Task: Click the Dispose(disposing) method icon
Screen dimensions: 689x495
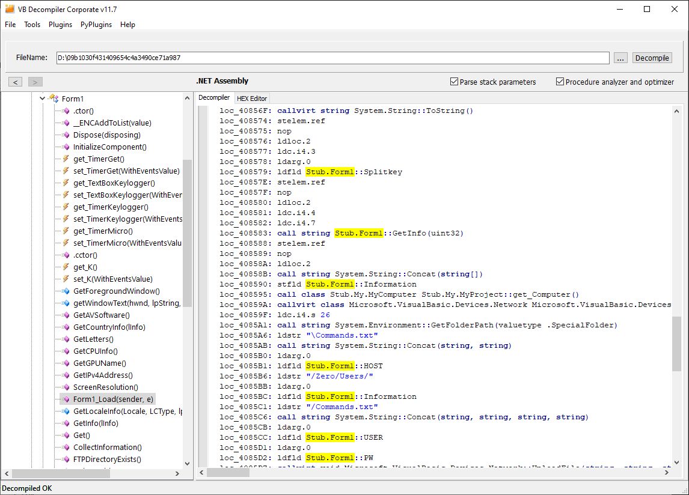Action: pyautogui.click(x=67, y=135)
